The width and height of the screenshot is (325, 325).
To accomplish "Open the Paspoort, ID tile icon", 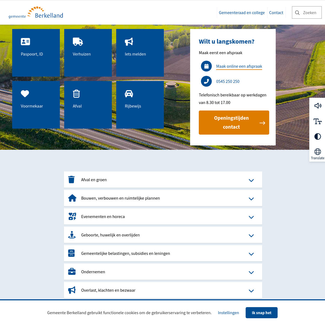I will click(x=25, y=41).
